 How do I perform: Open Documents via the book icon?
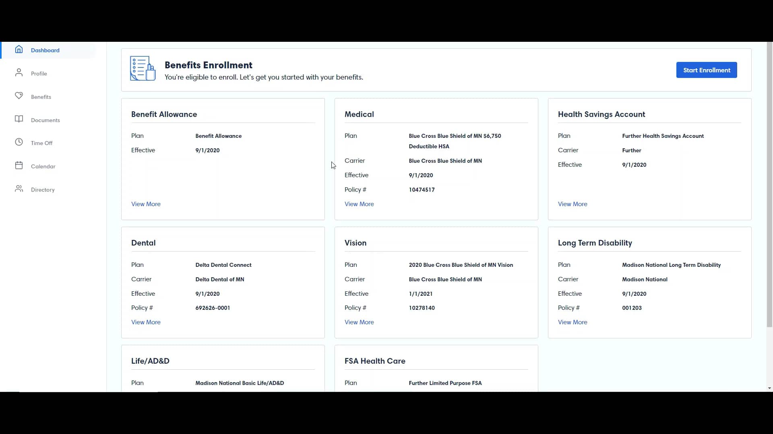[x=19, y=119]
